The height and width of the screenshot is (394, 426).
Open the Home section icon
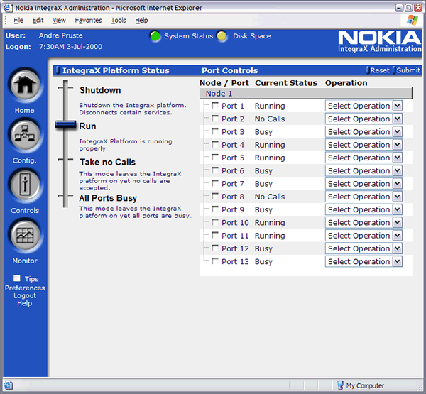coord(25,85)
